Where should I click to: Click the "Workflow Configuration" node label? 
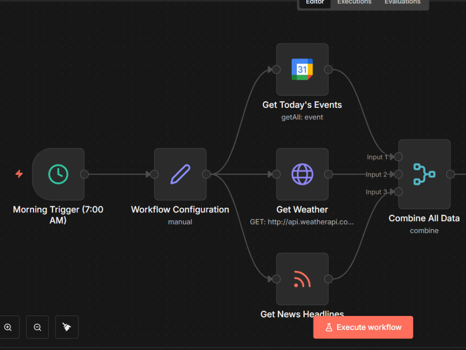pyautogui.click(x=180, y=210)
